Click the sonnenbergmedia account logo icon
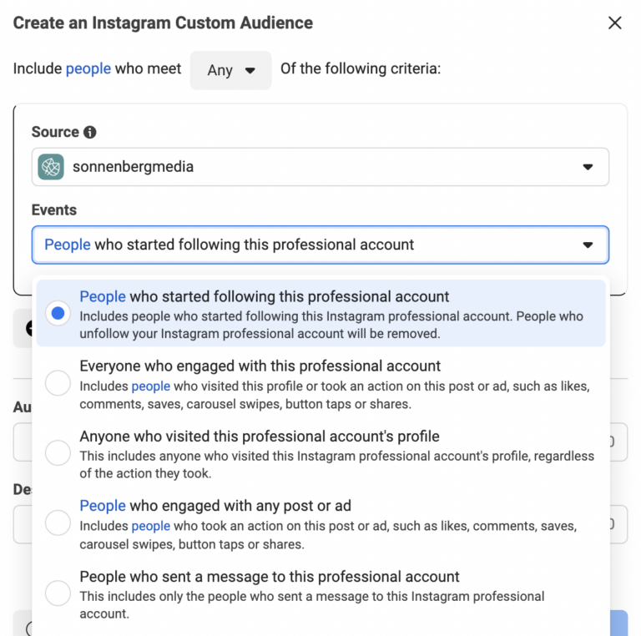The image size is (641, 636). click(51, 167)
